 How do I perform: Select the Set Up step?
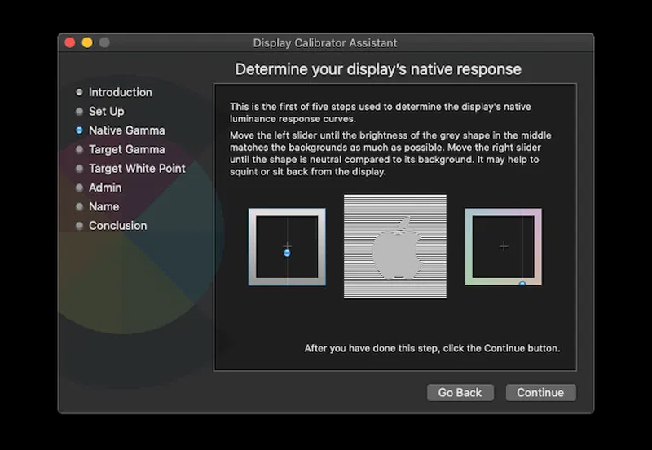[106, 112]
